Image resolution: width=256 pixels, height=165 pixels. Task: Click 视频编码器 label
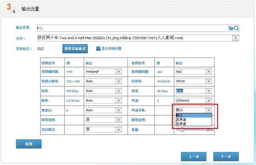[50, 71]
